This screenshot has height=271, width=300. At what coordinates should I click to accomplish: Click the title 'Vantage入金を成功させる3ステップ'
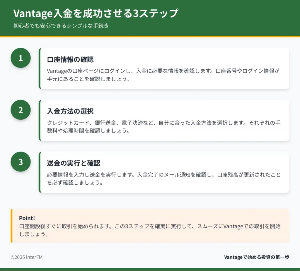pyautogui.click(x=96, y=13)
